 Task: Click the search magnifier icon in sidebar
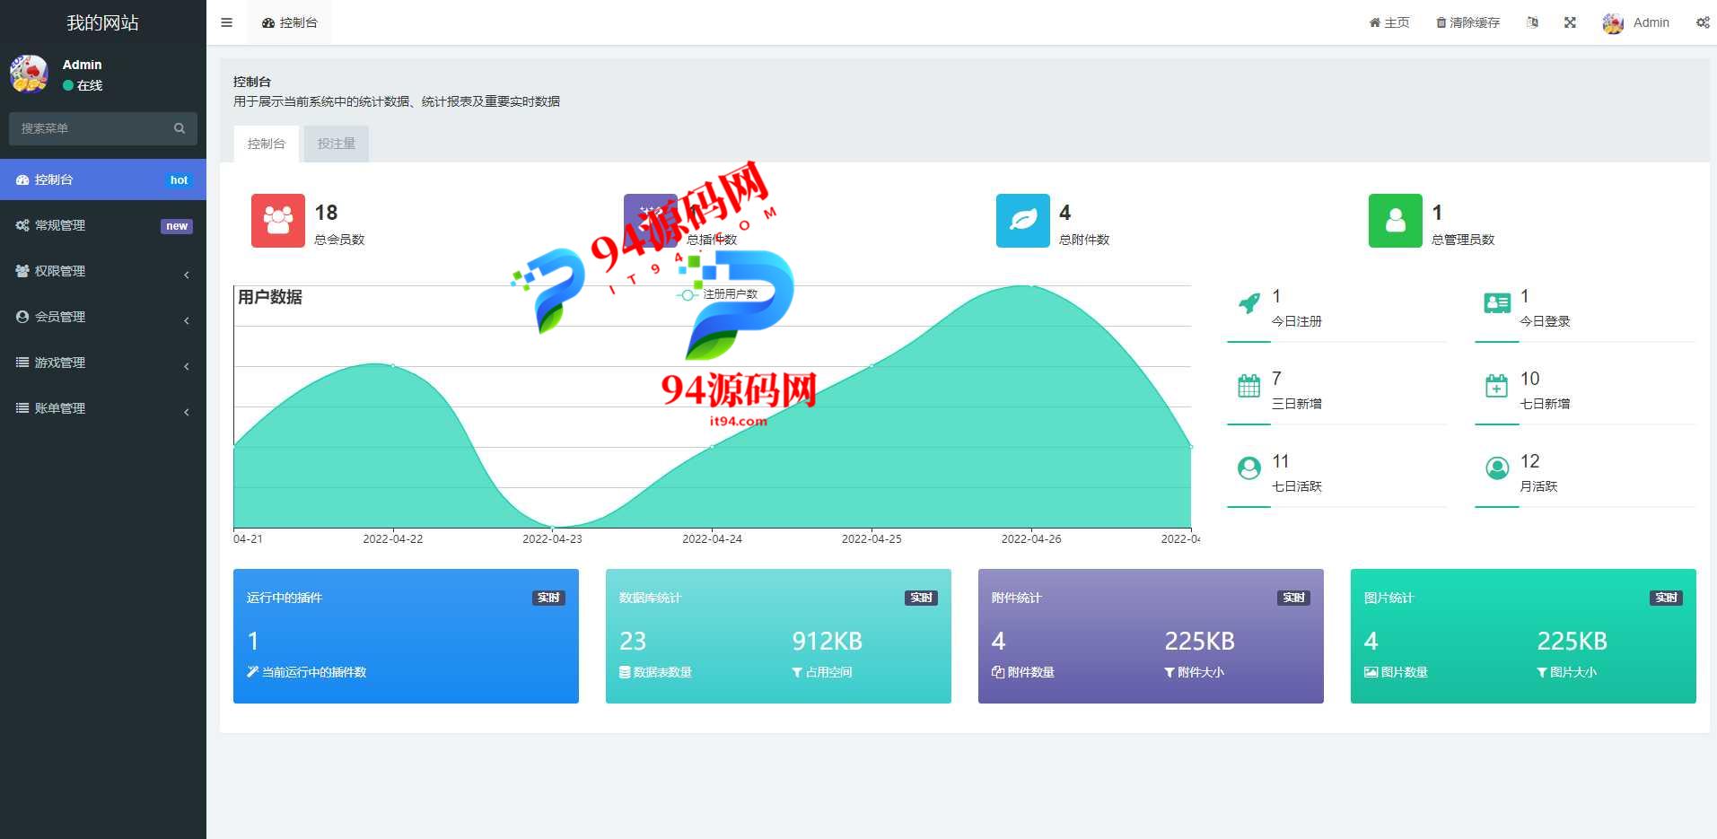pos(180,128)
